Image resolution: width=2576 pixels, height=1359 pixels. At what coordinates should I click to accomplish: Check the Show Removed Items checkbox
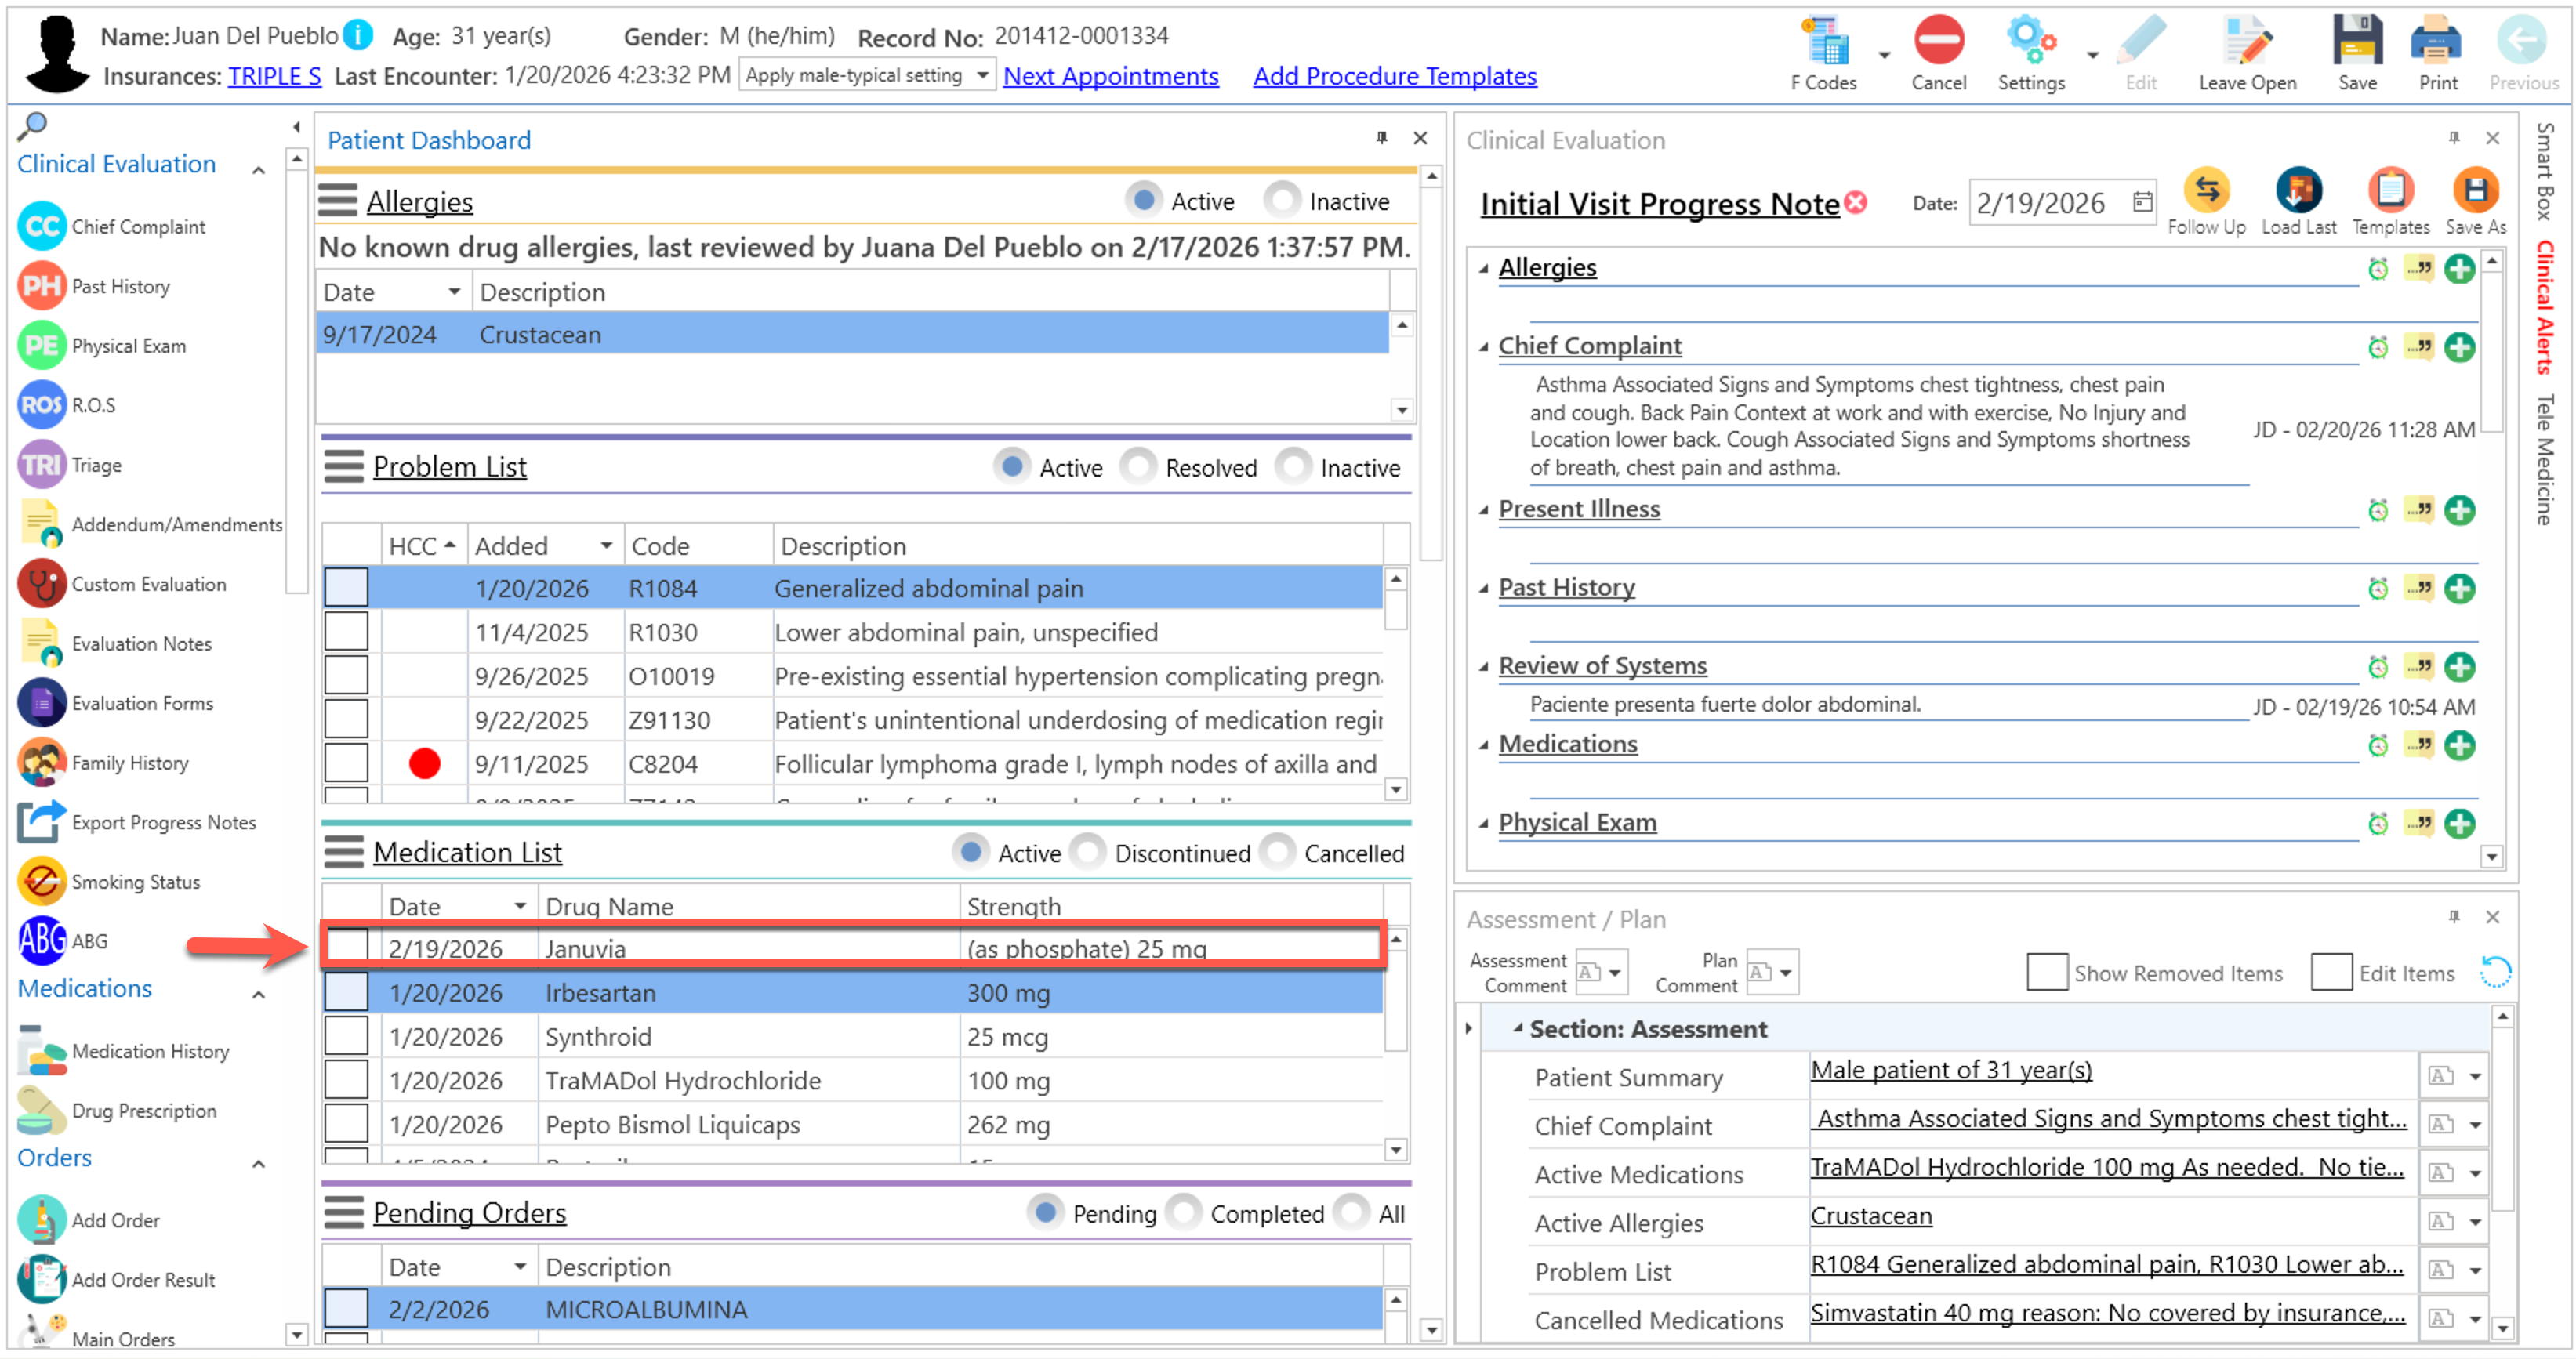tap(2046, 973)
